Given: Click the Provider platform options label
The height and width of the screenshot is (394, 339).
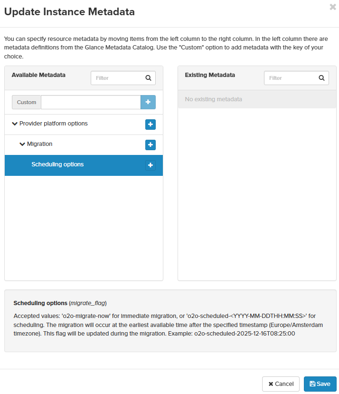Looking at the screenshot, I should pyautogui.click(x=54, y=124).
